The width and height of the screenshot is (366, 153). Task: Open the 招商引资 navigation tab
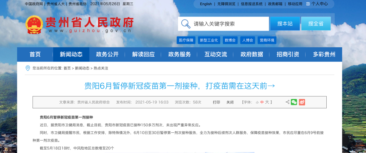tap(288, 54)
